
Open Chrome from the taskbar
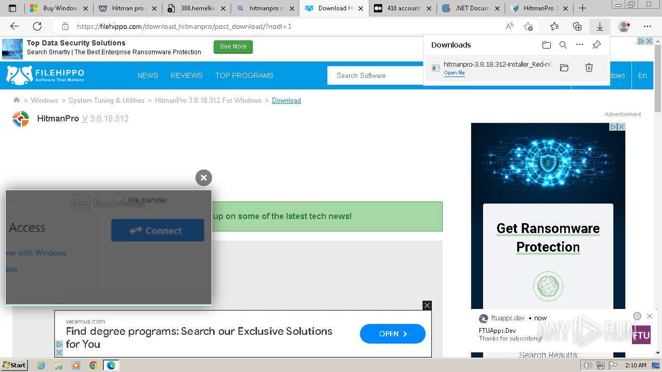coord(93,365)
